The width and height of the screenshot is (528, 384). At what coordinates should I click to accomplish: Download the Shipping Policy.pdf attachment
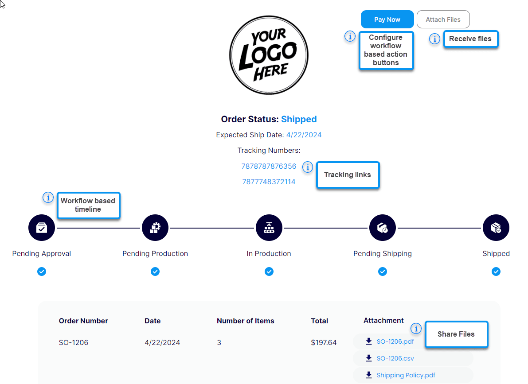tap(406, 375)
